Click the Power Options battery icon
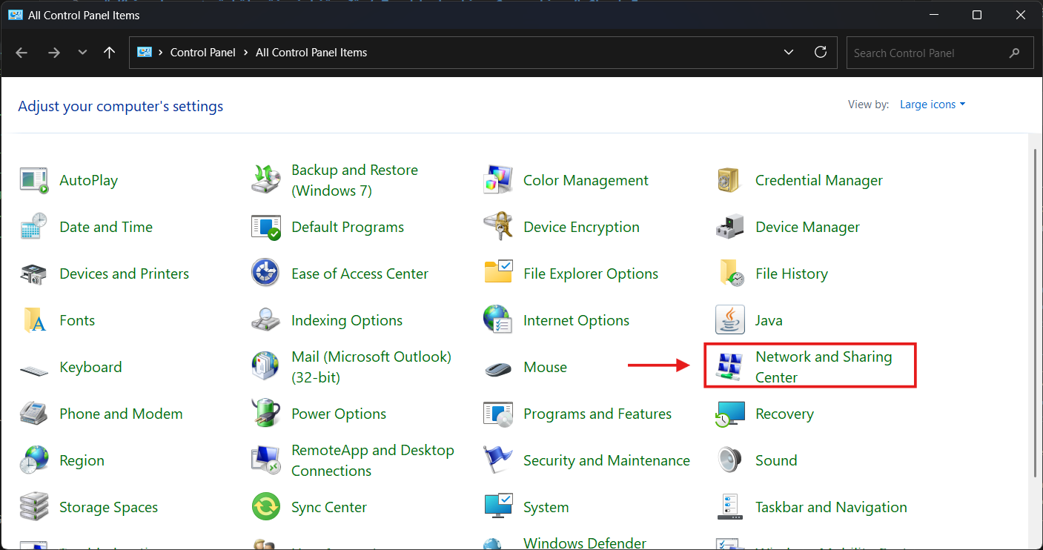The width and height of the screenshot is (1043, 550). point(265,414)
